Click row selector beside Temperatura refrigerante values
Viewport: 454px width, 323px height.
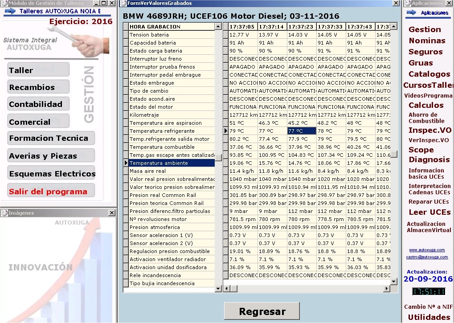(x=225, y=131)
